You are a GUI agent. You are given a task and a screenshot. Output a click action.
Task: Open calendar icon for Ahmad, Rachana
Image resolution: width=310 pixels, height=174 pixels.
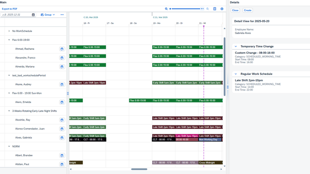click(x=62, y=49)
